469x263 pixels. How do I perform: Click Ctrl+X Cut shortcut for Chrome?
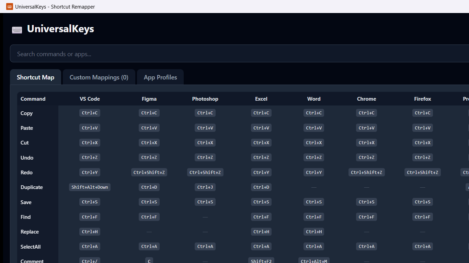tap(366, 142)
